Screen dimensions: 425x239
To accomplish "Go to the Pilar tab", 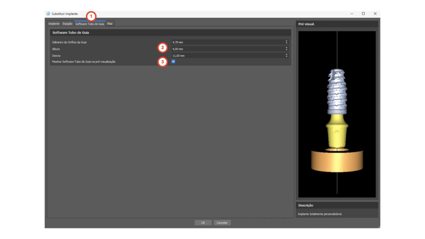I will (110, 24).
